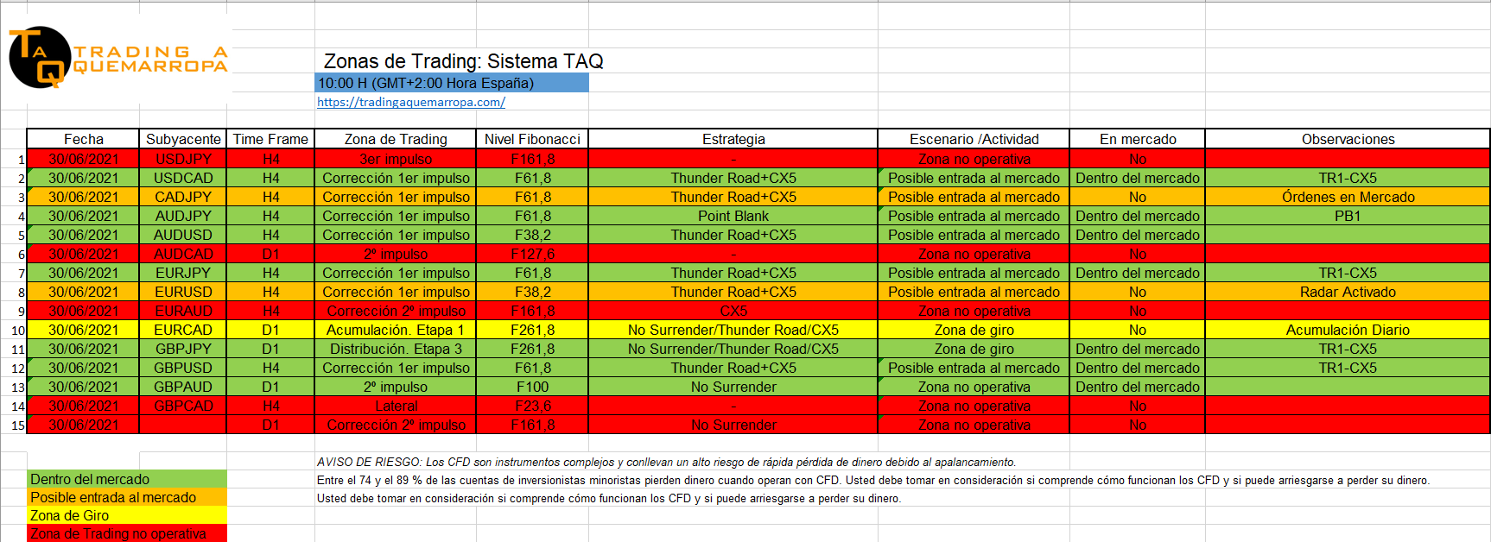Open the tradingaquemarropa.com hyperlink
The height and width of the screenshot is (542, 1491).
tap(410, 102)
